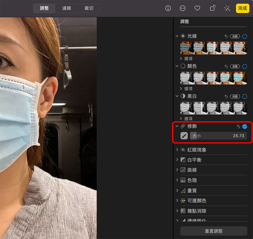Enable the 顏色 color adjustment circle
The height and width of the screenshot is (239, 253).
pyautogui.click(x=245, y=67)
